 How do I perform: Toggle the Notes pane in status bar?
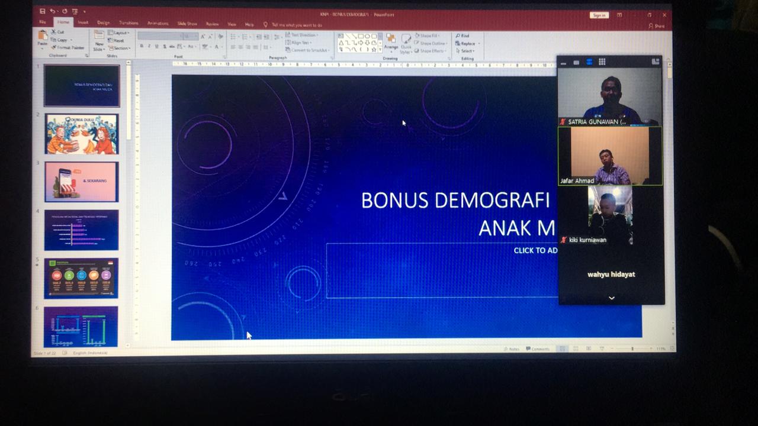[511, 349]
